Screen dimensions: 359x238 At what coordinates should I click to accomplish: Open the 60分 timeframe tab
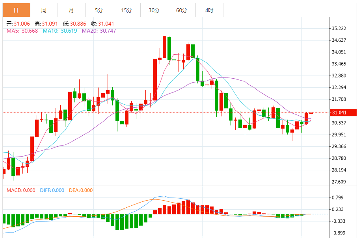click(182, 10)
